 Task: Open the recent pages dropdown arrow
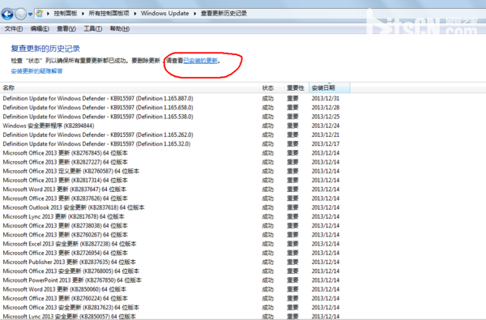coord(30,15)
